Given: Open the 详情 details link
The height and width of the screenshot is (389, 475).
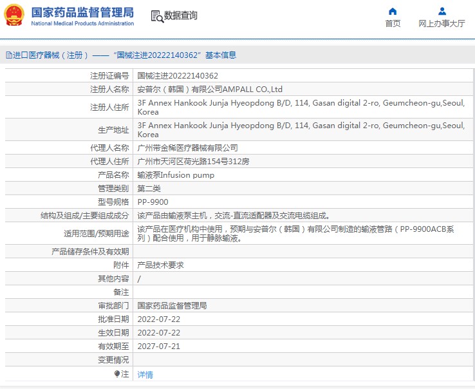Looking at the screenshot, I should coord(145,375).
